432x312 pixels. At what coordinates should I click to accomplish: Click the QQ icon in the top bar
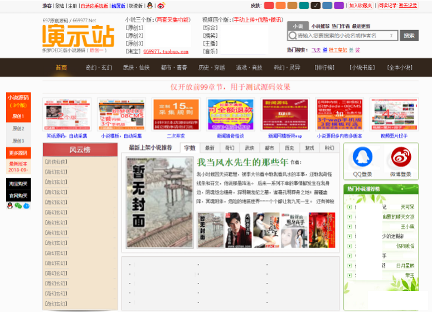coord(149,6)
